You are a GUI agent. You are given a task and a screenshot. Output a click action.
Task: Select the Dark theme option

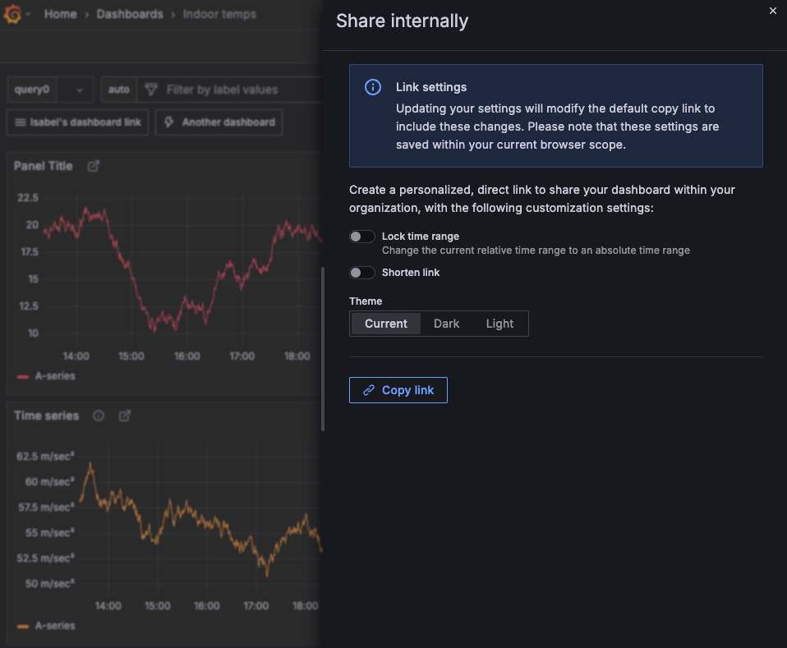446,324
